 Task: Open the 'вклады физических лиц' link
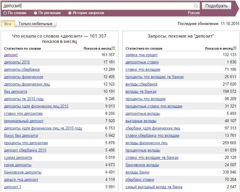[x=146, y=143]
